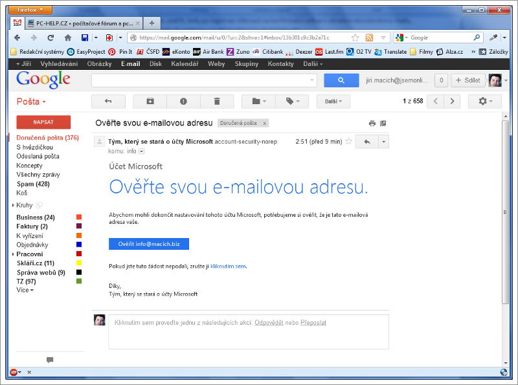518x385 pixels.
Task: Open a new Firefox tab
Action: click(152, 23)
